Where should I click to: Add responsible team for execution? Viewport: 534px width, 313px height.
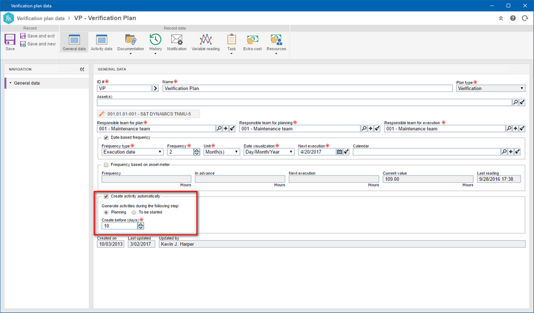tap(515, 129)
